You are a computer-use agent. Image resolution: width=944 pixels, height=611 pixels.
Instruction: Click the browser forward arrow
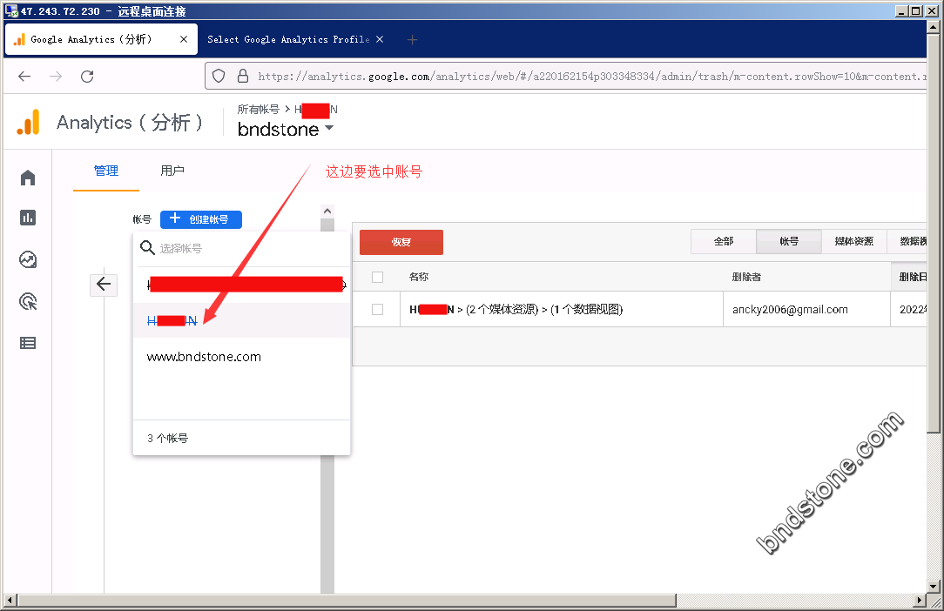(x=56, y=77)
